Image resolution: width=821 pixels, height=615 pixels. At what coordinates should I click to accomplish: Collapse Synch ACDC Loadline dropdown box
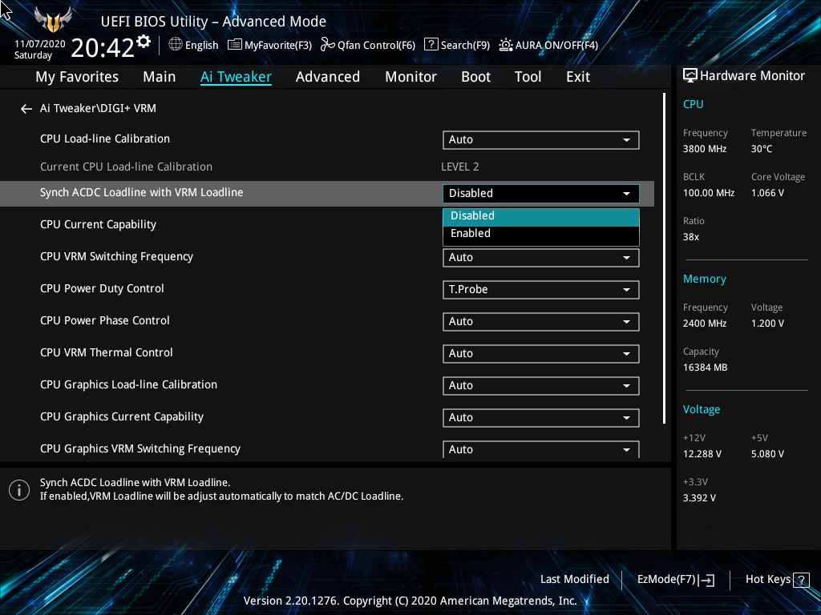coord(541,194)
